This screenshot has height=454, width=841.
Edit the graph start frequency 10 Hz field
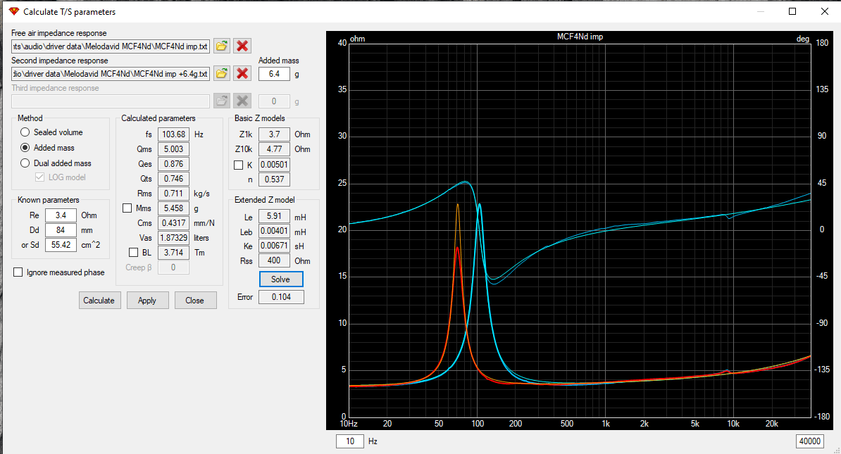click(x=349, y=441)
